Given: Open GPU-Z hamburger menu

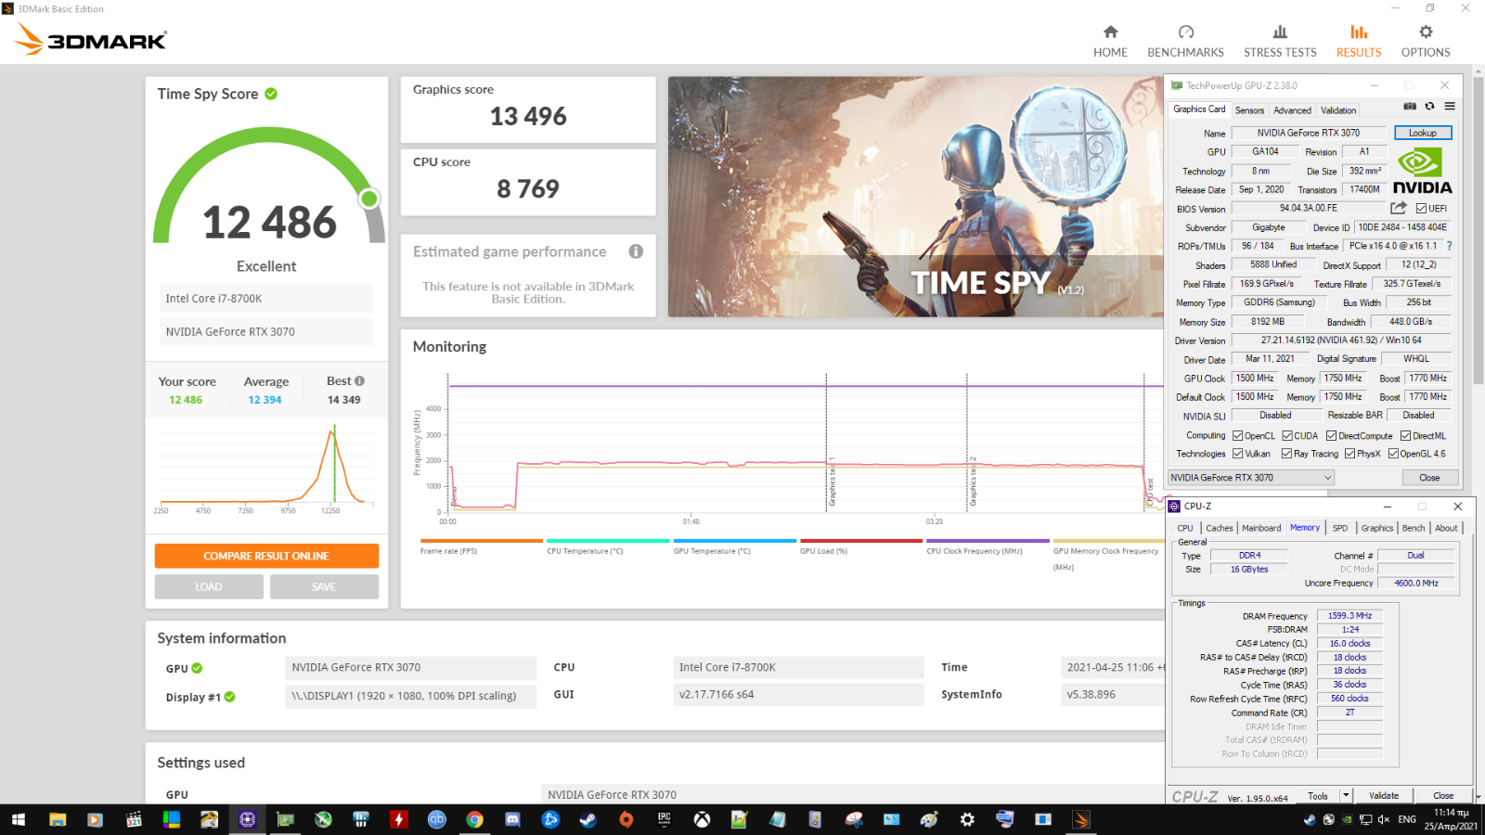Looking at the screenshot, I should (x=1450, y=107).
